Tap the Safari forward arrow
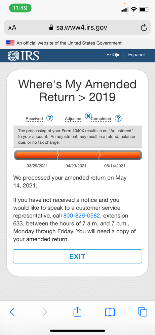Viewport: 155px width, 335px height. pos(45,312)
